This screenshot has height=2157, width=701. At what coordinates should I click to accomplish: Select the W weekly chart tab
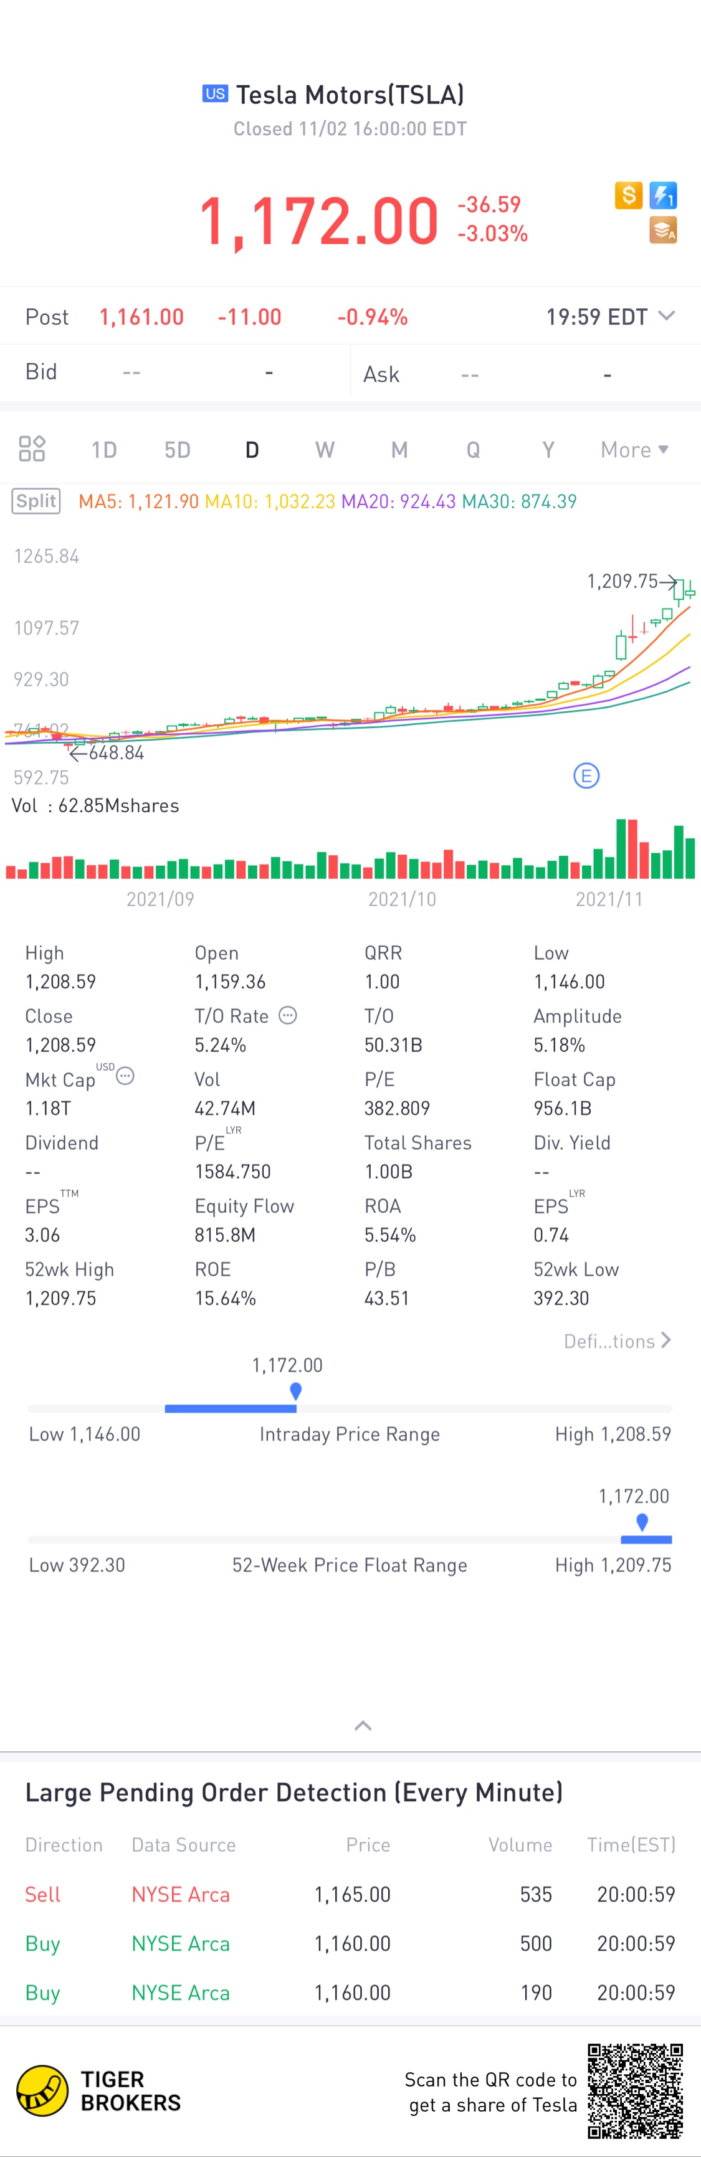point(325,450)
